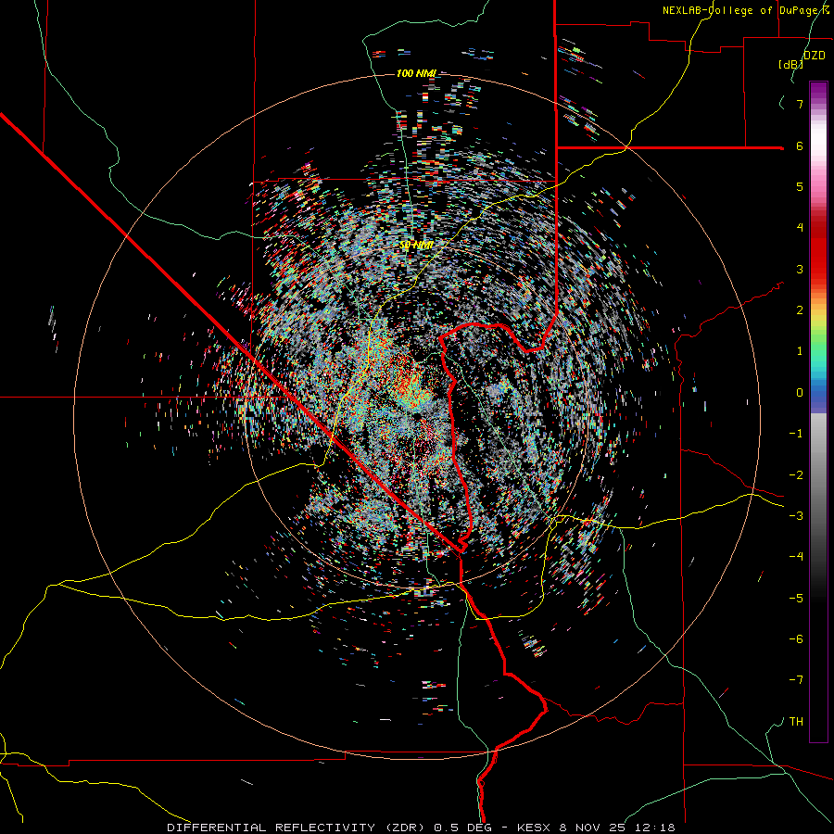Click the scale label -5
834x834 pixels.
[x=796, y=599]
